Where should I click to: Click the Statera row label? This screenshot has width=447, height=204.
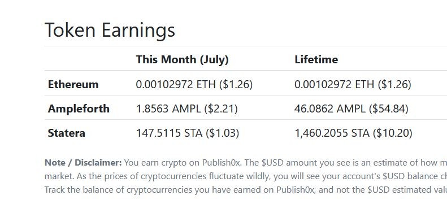tap(67, 133)
